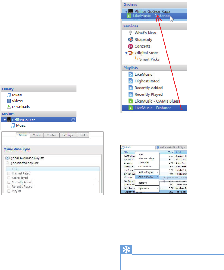This screenshot has height=270, width=224.
Task: Collapse the Philips GoGear device tree arrow
Action: pyautogui.click(x=5, y=120)
